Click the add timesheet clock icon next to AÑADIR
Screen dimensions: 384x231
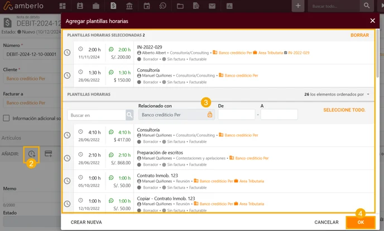[x=31, y=154]
